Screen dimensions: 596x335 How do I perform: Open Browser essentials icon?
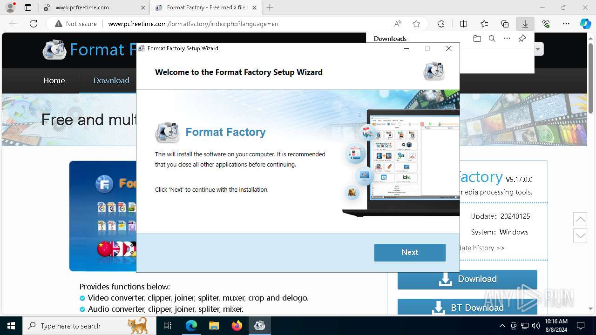tap(546, 24)
